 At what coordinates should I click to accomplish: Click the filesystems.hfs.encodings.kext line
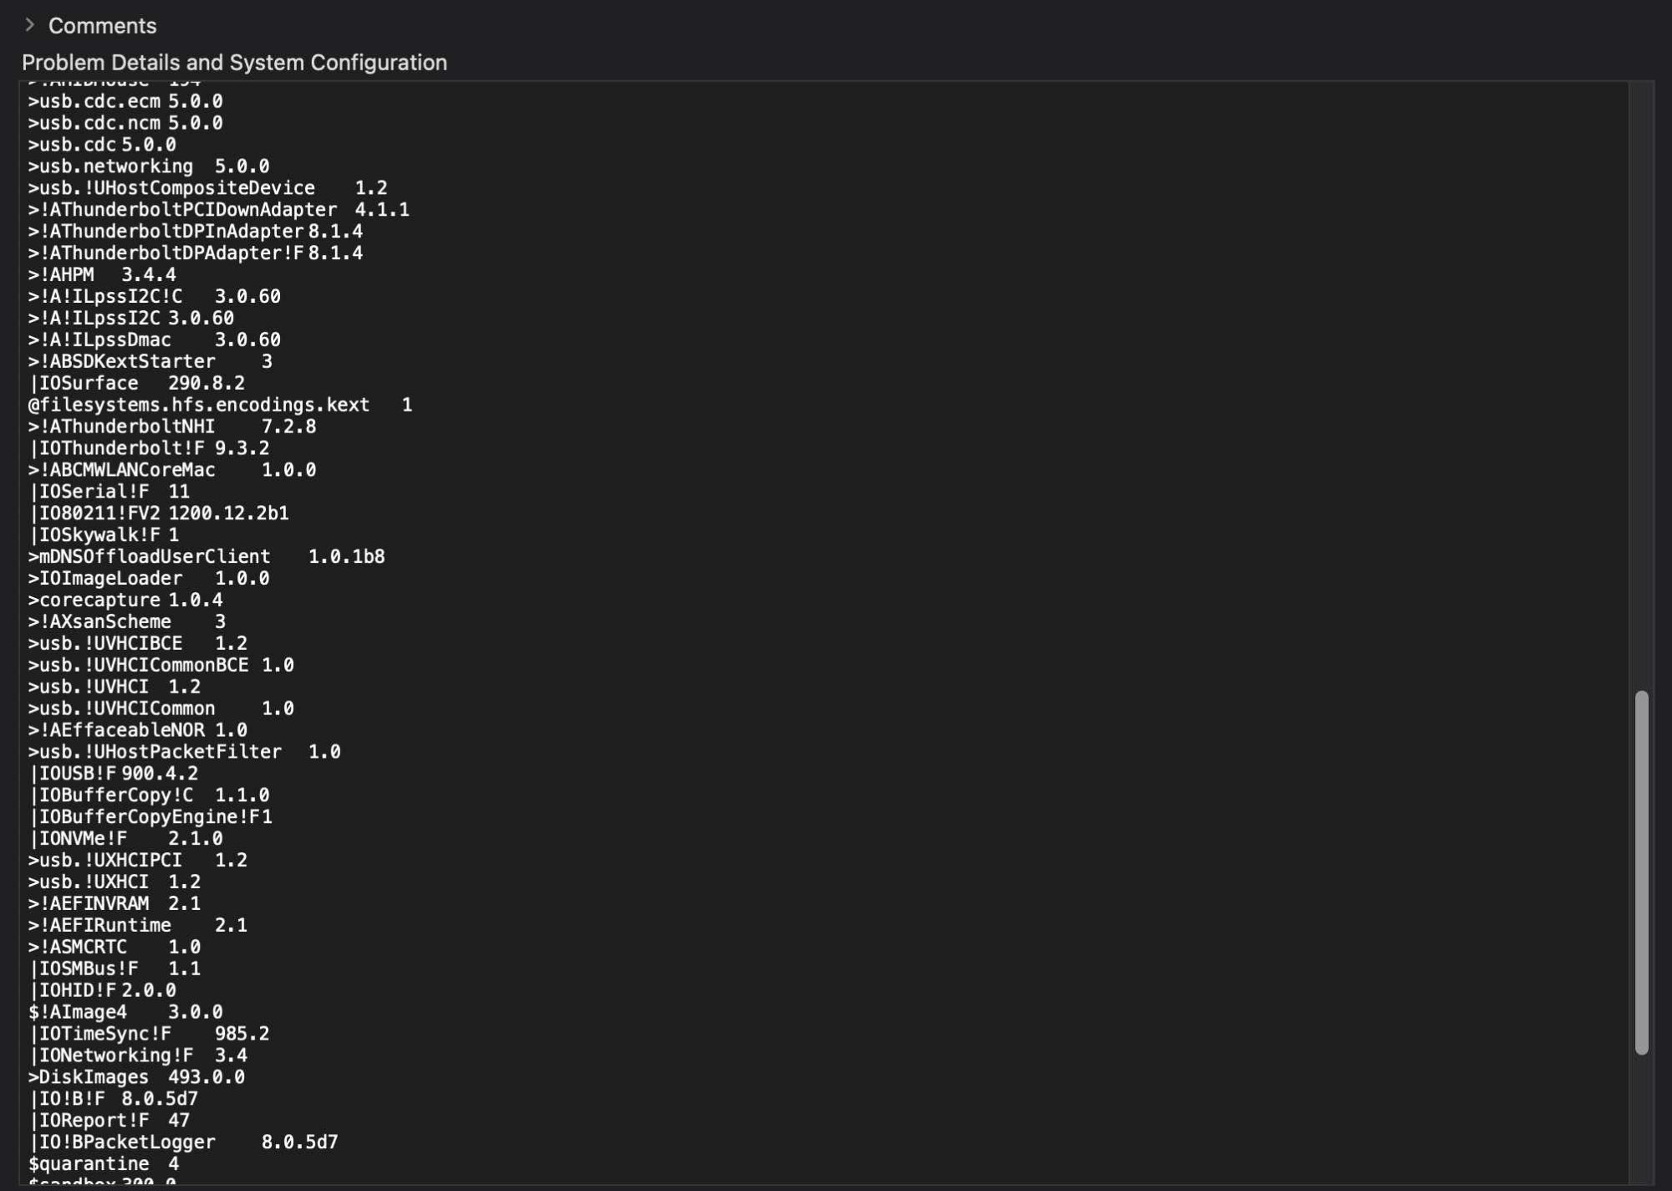tap(219, 405)
